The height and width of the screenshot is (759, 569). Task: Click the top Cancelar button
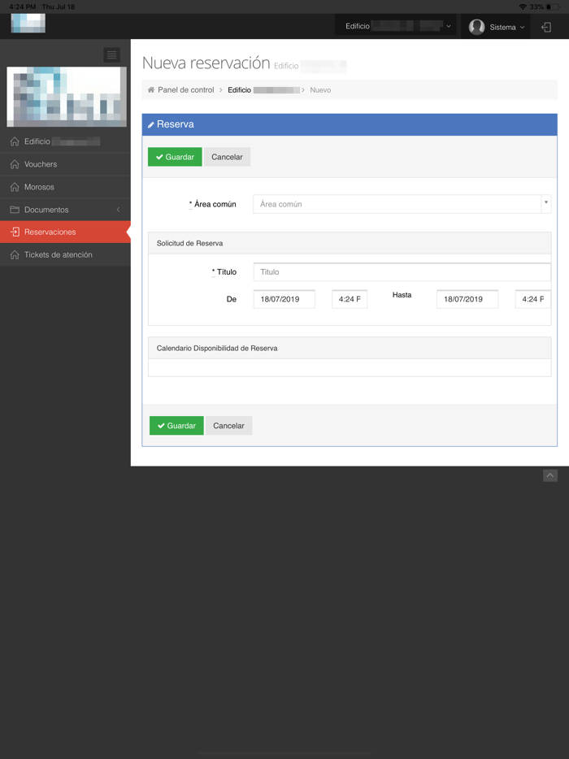[227, 157]
